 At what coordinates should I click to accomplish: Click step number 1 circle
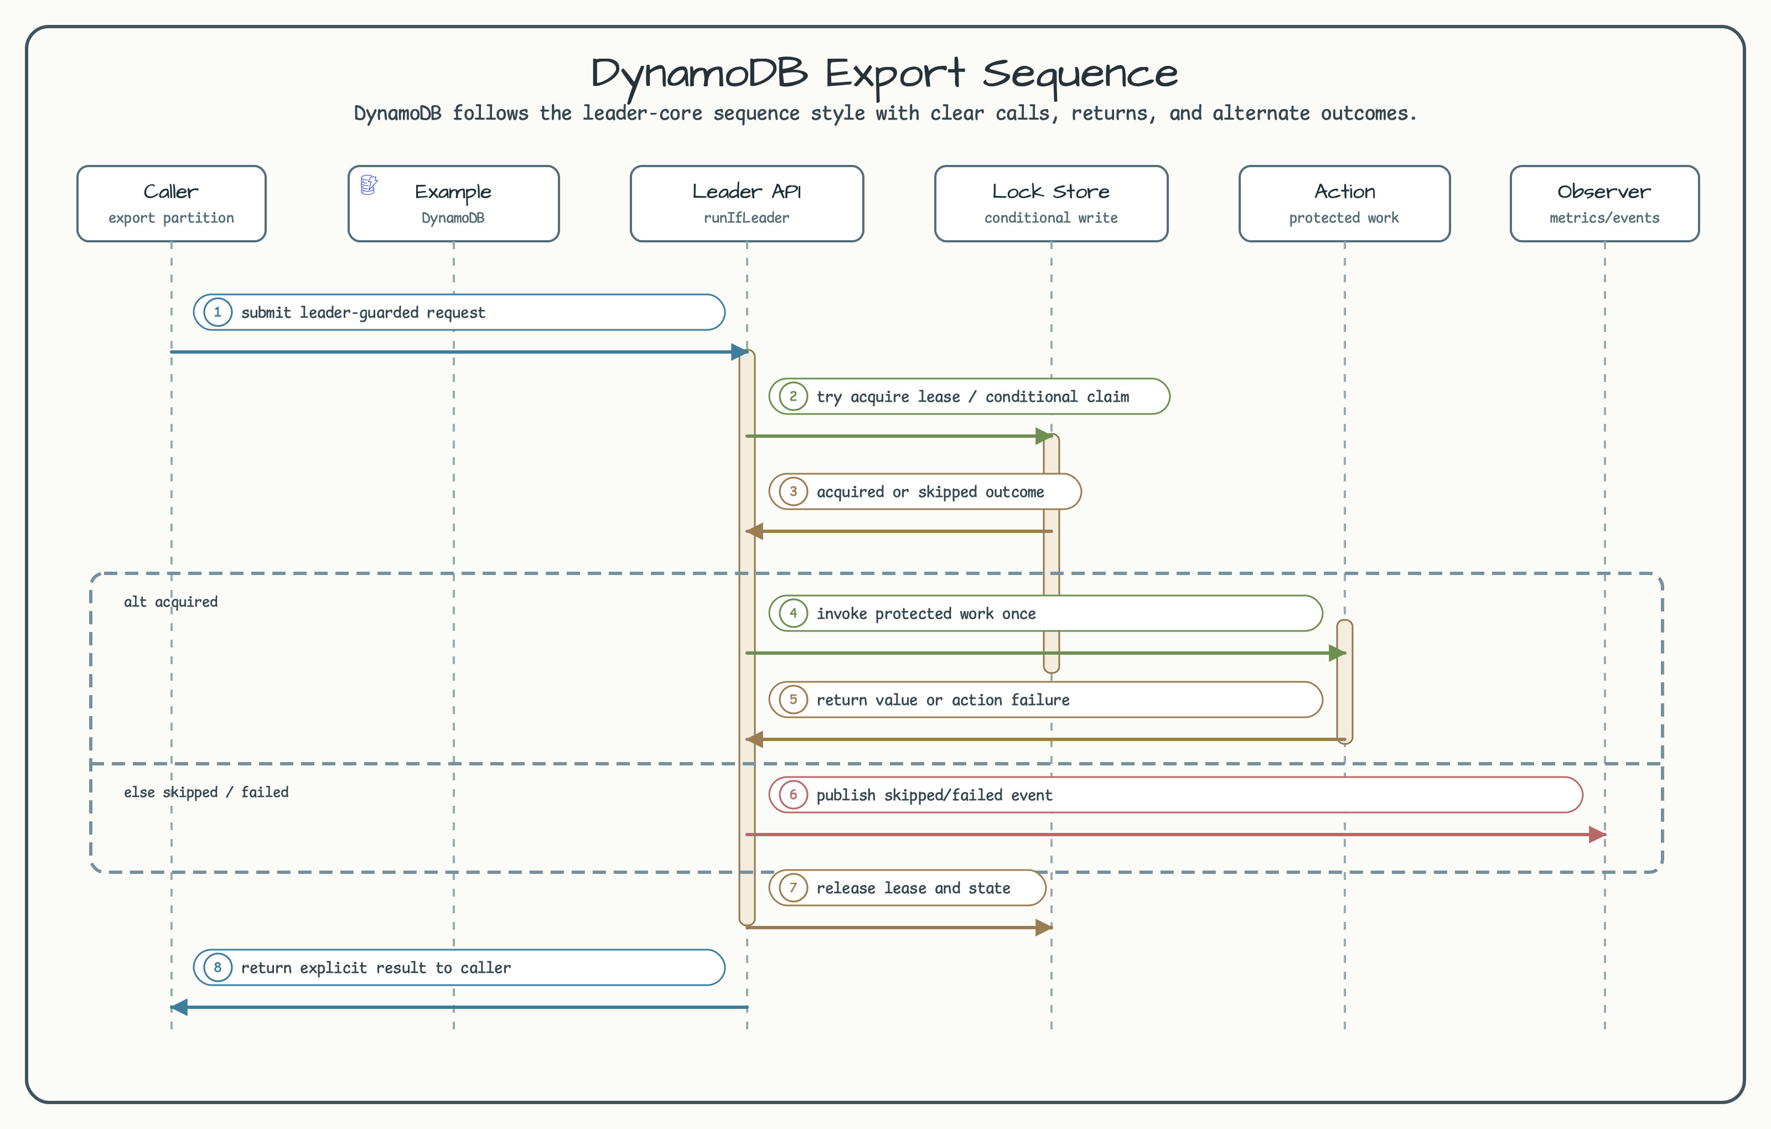[x=218, y=312]
